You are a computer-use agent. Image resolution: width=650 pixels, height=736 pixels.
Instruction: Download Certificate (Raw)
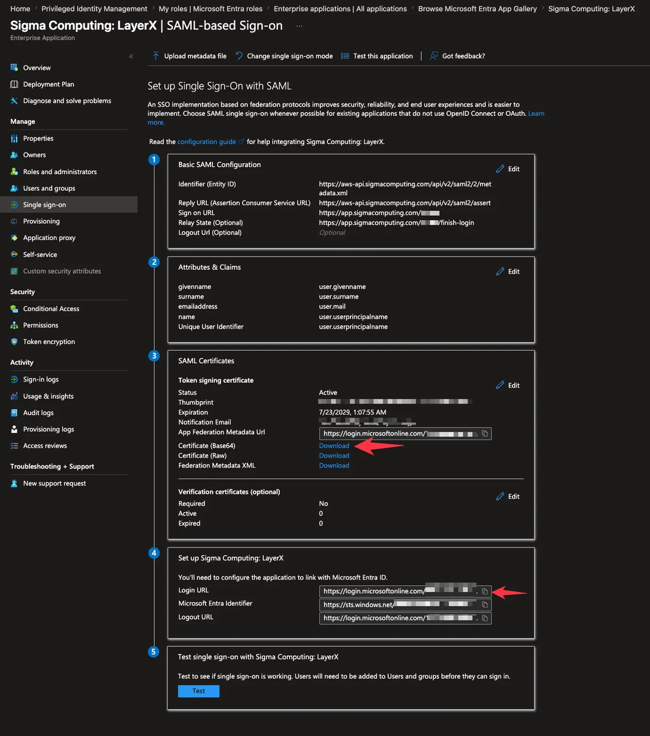tap(334, 456)
